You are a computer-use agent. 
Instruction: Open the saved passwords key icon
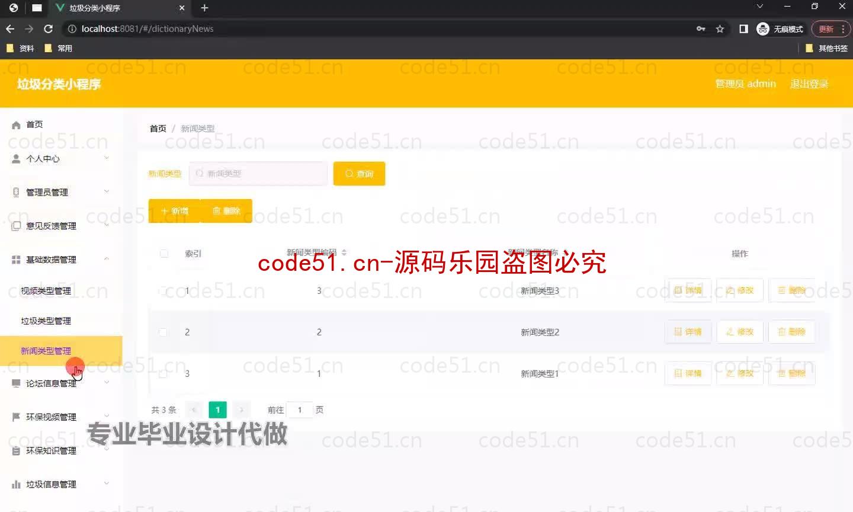(701, 28)
